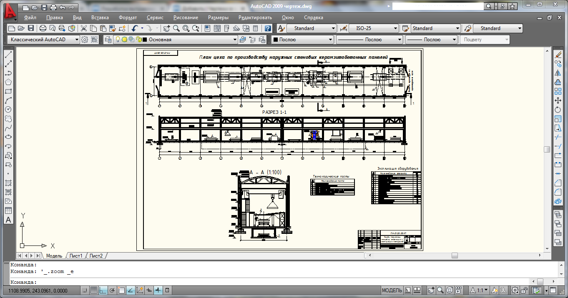
Task: Click the search field in the title bar
Action: (438, 6)
